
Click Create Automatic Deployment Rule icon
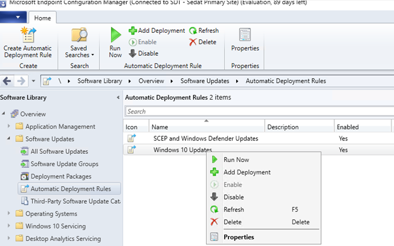(28, 35)
